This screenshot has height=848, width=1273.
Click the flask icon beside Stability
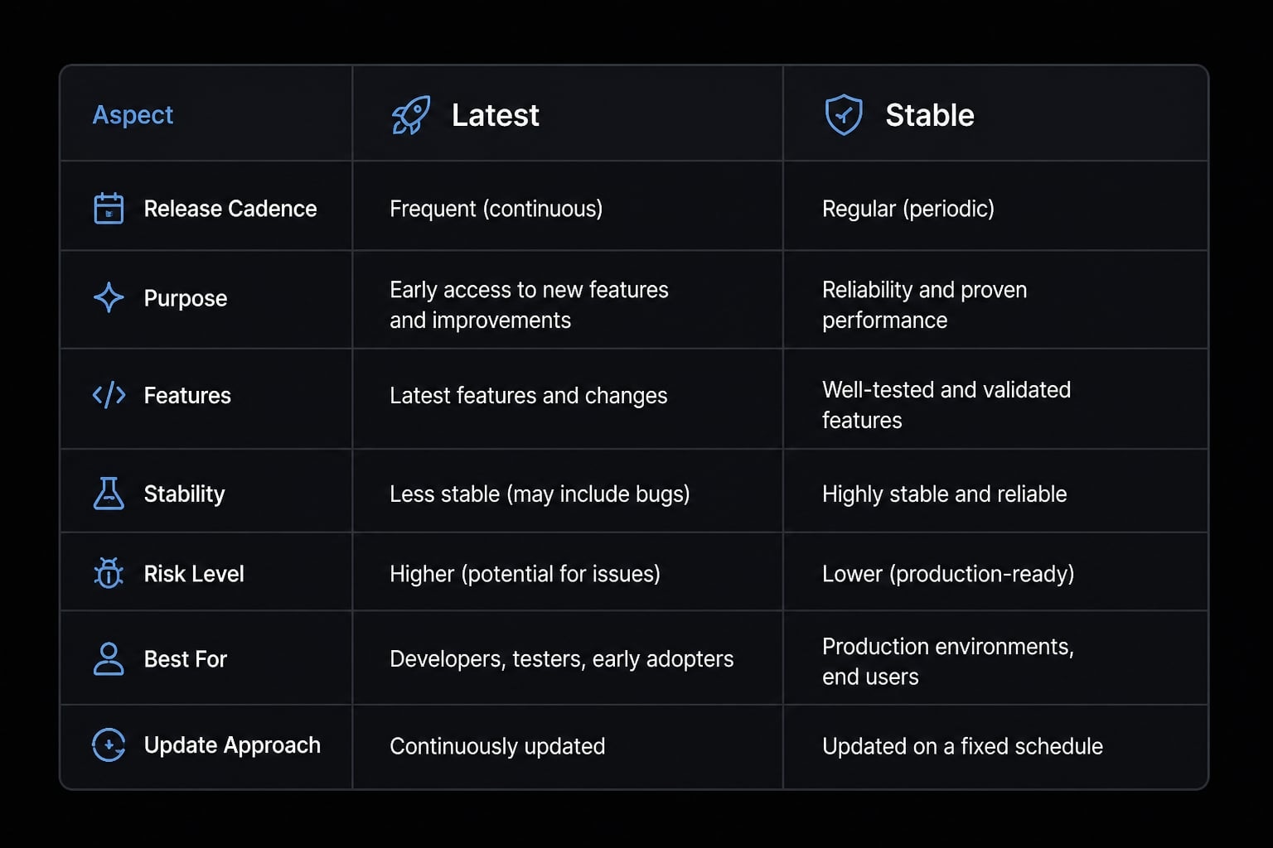click(x=109, y=494)
